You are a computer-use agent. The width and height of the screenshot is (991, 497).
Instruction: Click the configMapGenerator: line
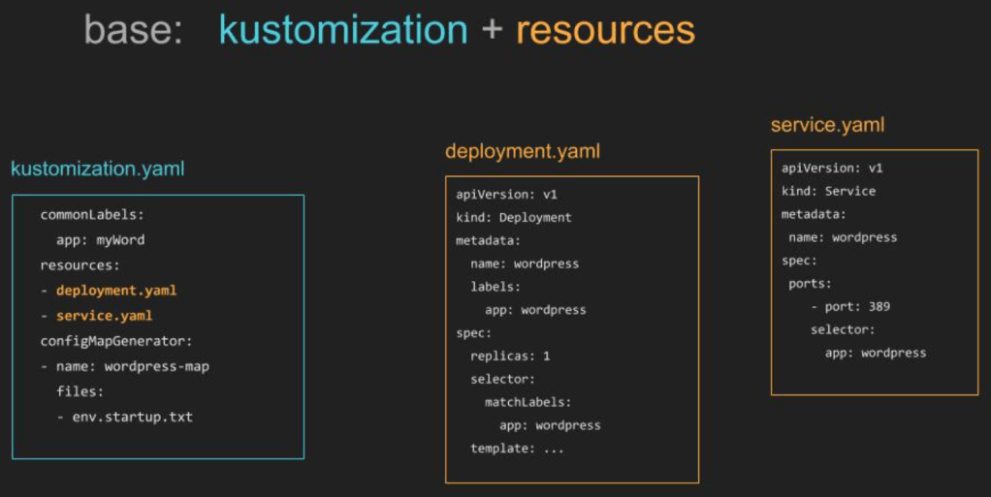116,341
